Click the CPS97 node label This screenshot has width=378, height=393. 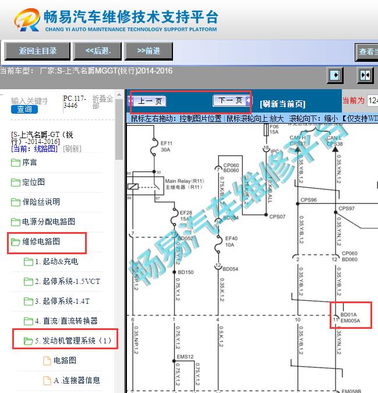pyautogui.click(x=347, y=209)
